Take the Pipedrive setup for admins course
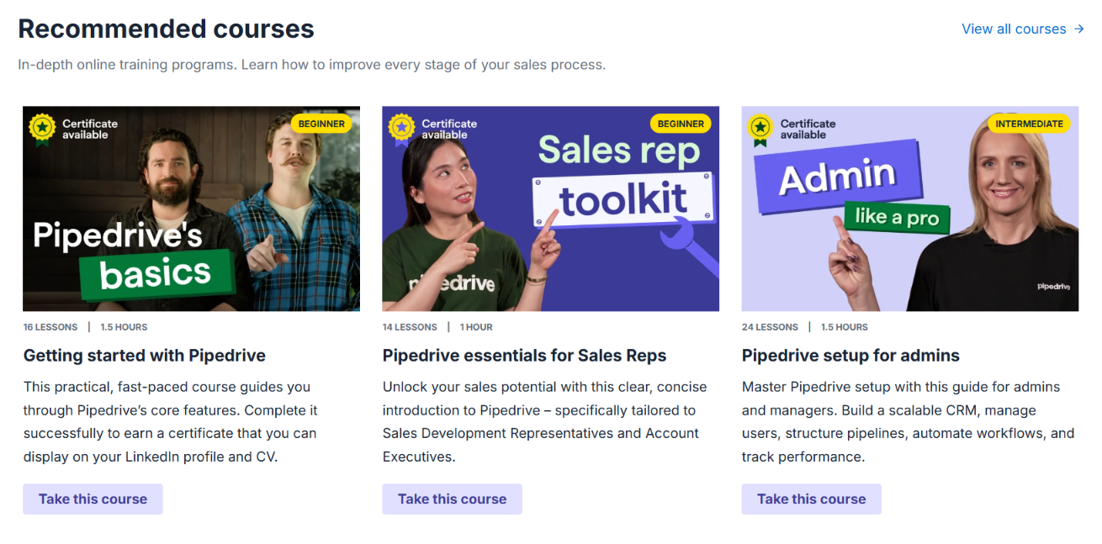Image resolution: width=1102 pixels, height=544 pixels. click(811, 499)
